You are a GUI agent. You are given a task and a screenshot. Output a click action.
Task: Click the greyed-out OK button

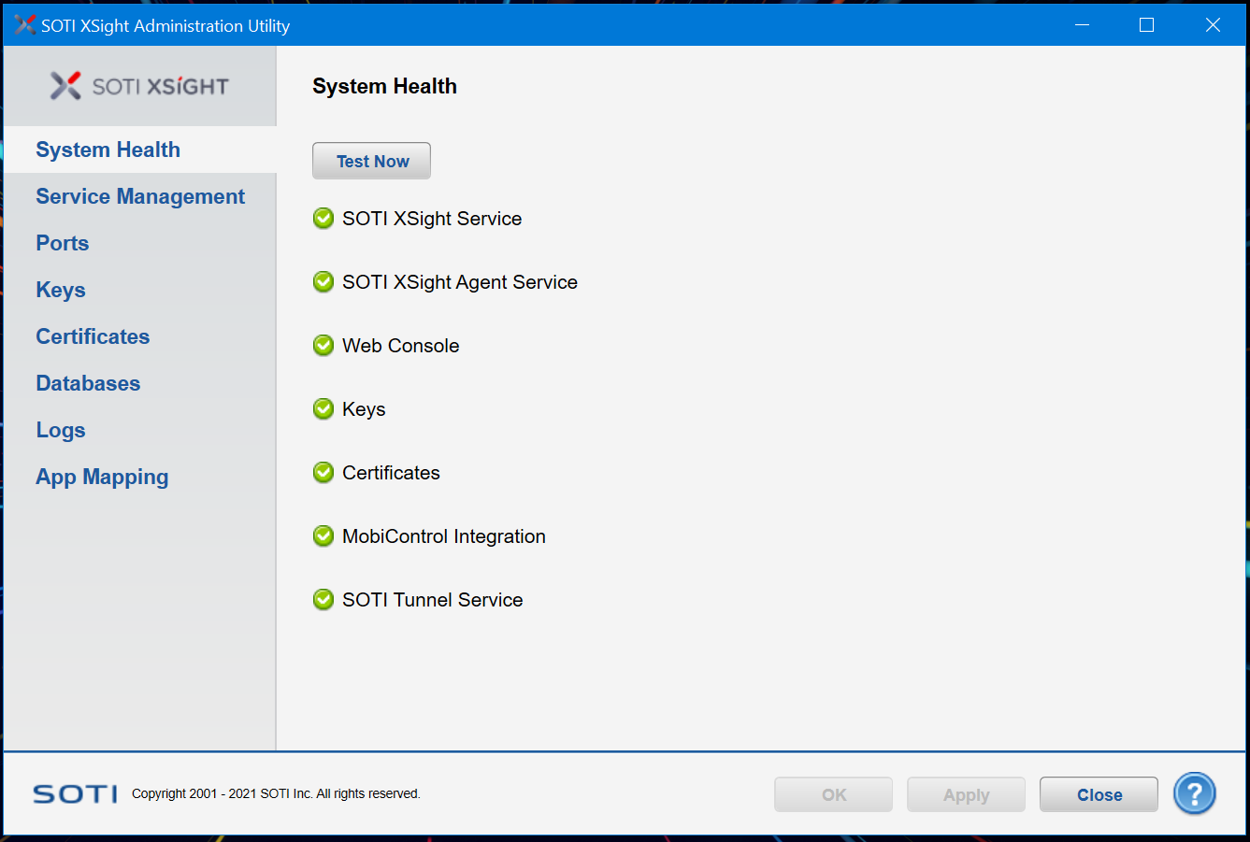(833, 794)
